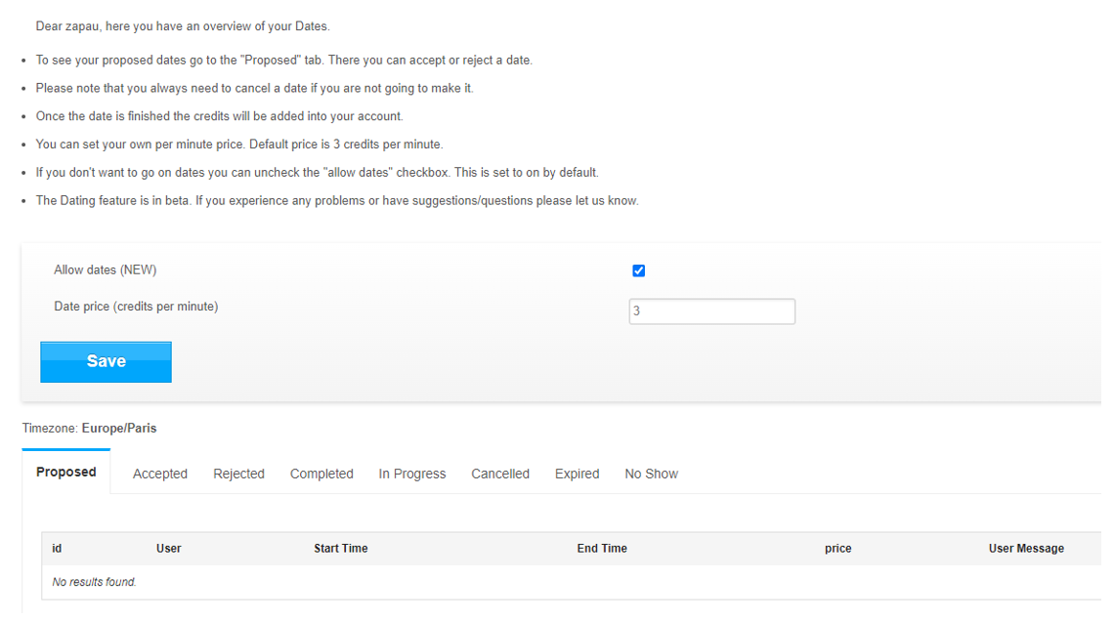1114x620 pixels.
Task: Click the id column header
Action: 57,549
